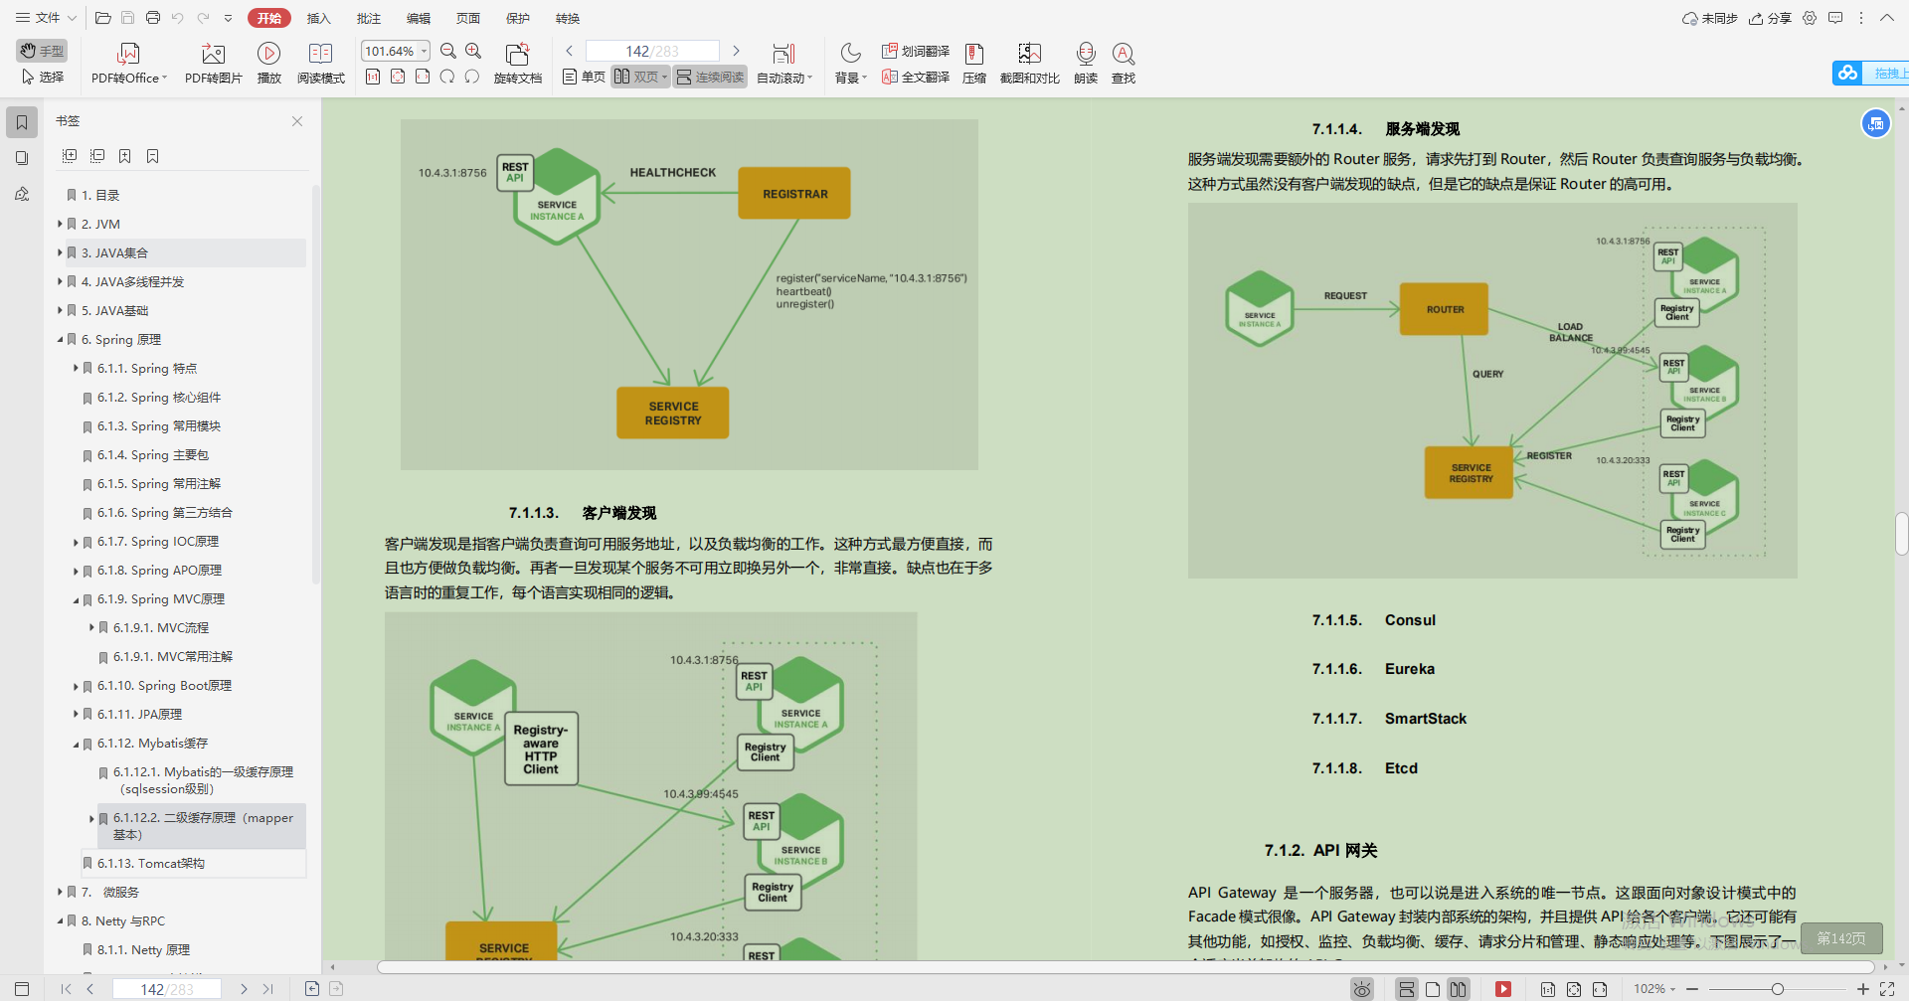Click the PDF转Office convert icon
Image resolution: width=1909 pixels, height=1001 pixels.
128,54
